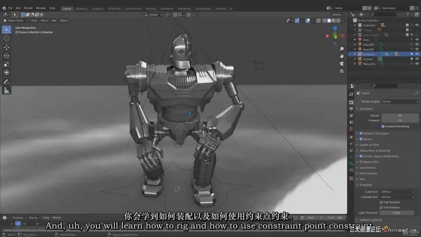The image size is (421, 237).
Task: Collapse the Sampling panel
Action: (366, 109)
